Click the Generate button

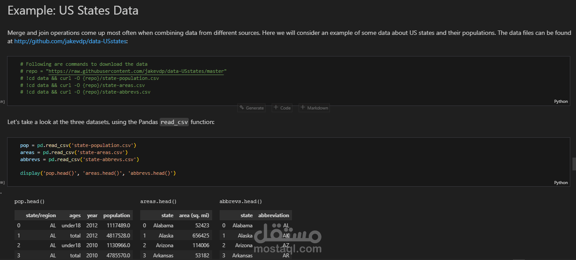click(251, 107)
